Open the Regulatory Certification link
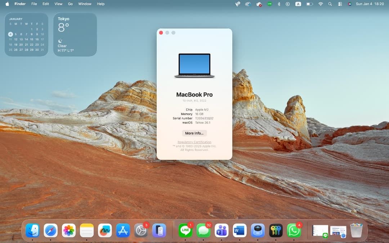389x243 pixels. click(x=194, y=142)
